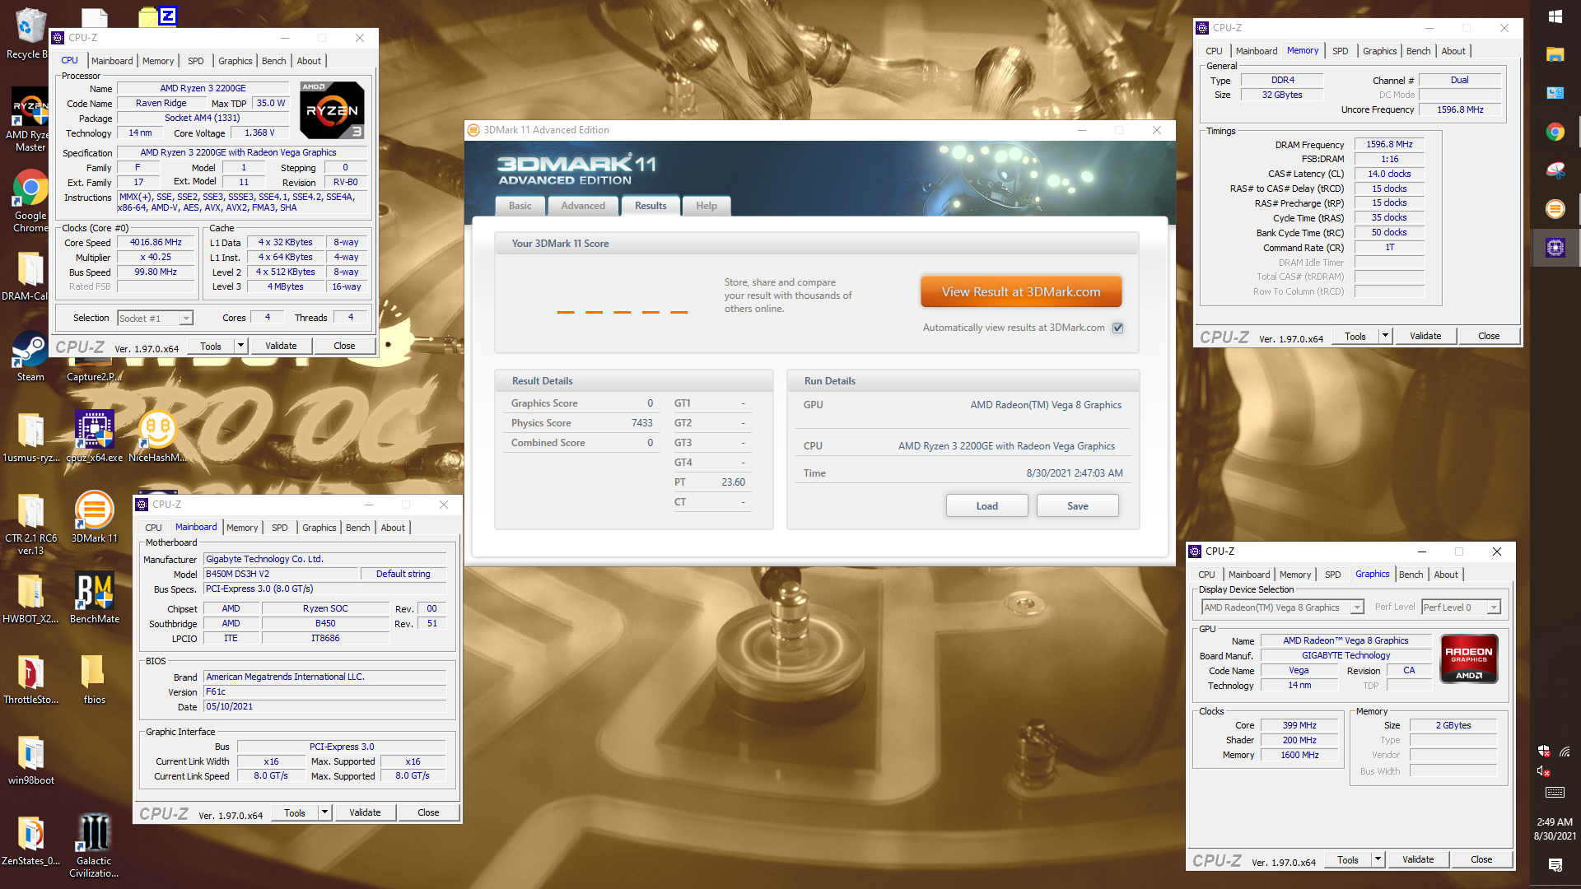Open the Help tab in 3DMark 11
Screen dimensions: 1581x889
[x=707, y=206]
